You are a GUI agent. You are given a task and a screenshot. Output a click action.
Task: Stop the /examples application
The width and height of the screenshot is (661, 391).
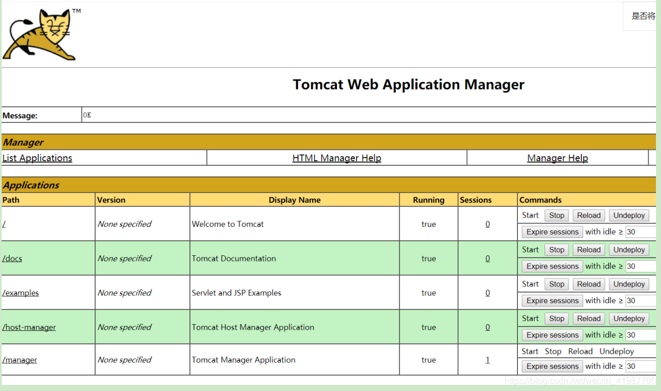tap(556, 285)
